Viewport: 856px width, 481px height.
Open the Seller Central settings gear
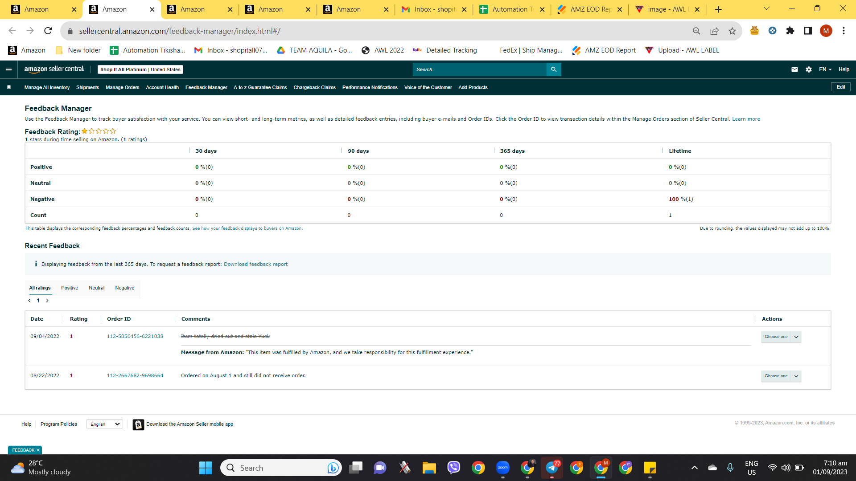809,69
